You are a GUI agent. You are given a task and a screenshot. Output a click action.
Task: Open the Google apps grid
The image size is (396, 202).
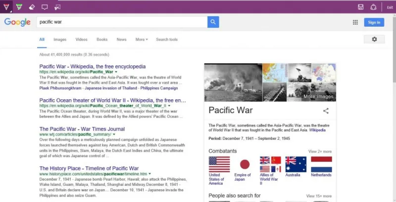point(355,22)
